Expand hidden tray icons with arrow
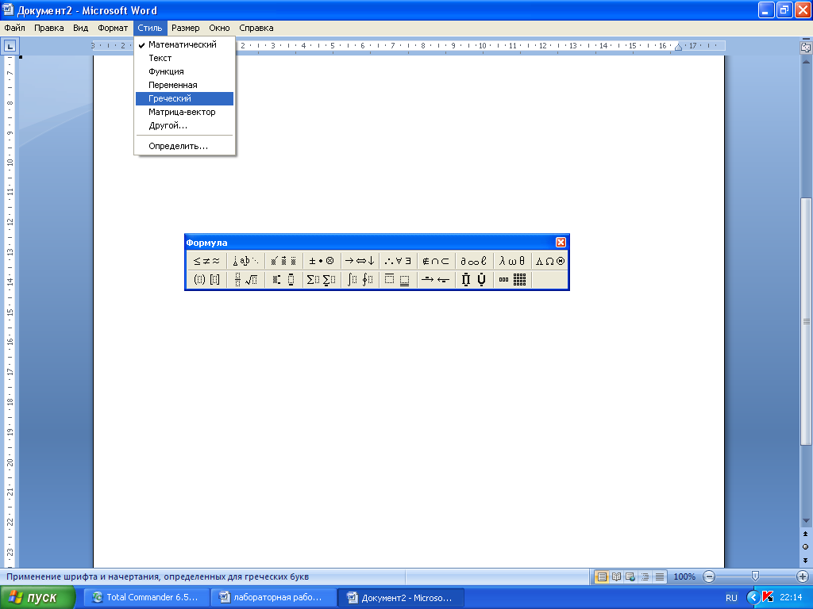This screenshot has width=813, height=609. [x=753, y=598]
